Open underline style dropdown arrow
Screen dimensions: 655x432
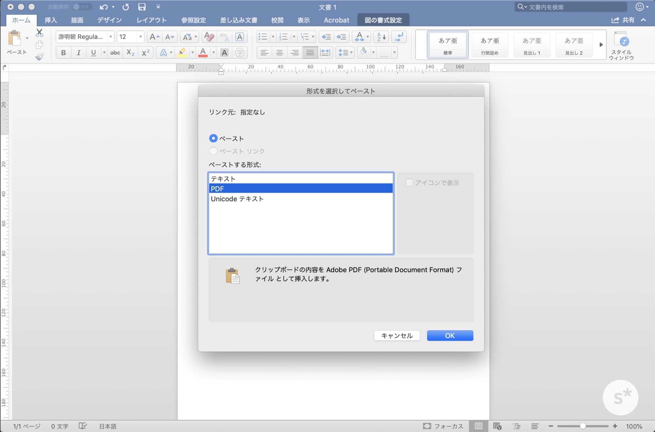[x=104, y=52]
